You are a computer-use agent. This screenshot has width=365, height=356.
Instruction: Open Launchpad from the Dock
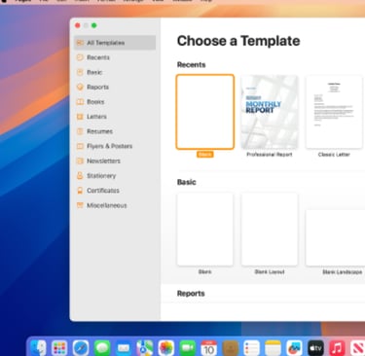click(59, 348)
